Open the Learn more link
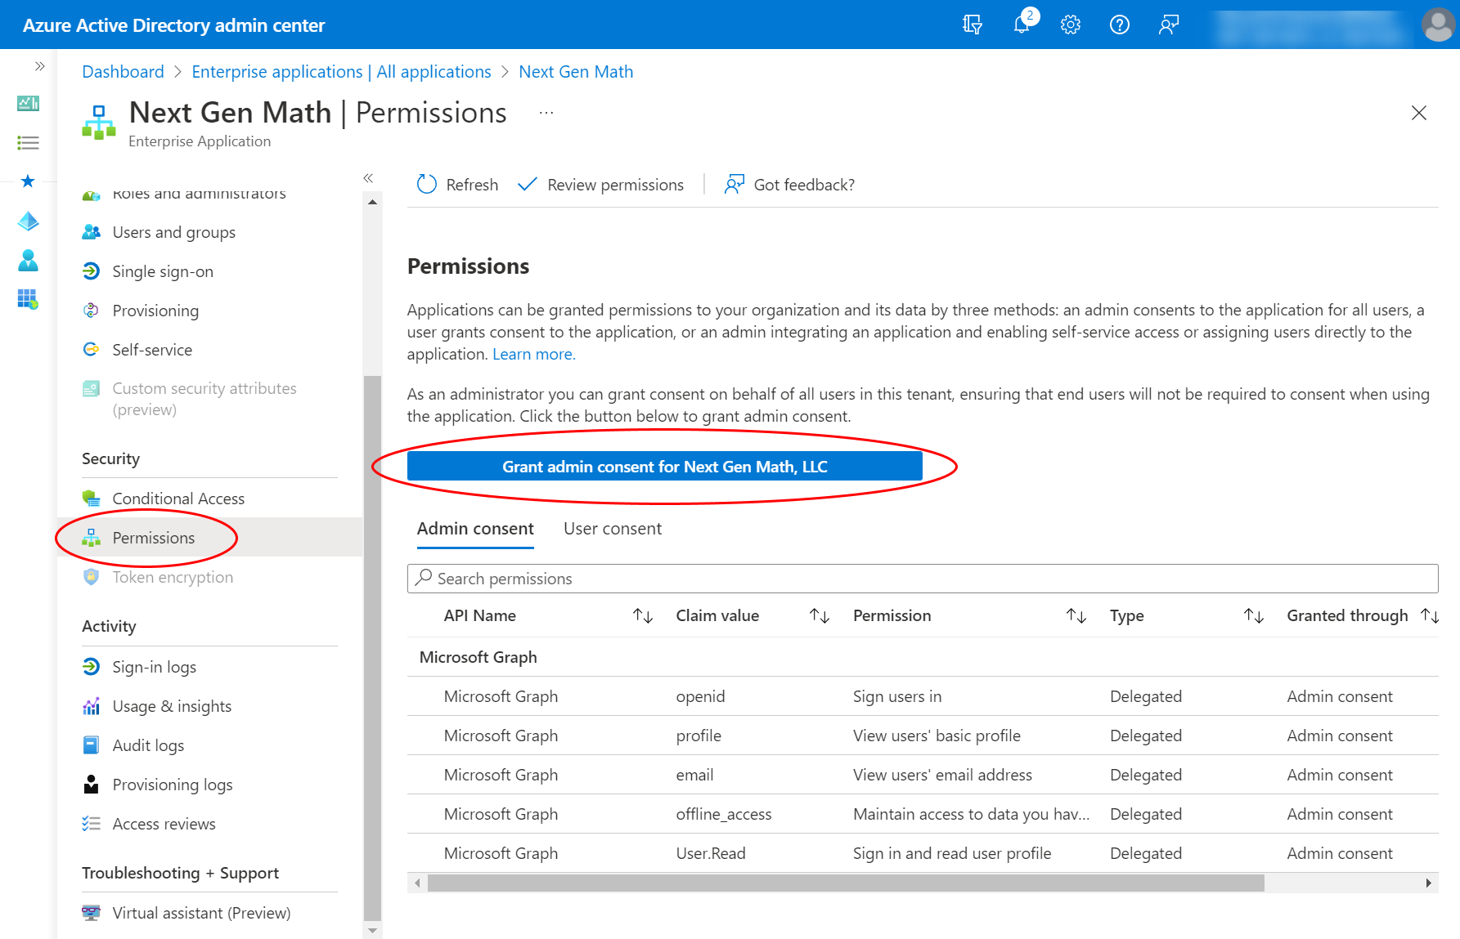This screenshot has height=939, width=1460. coord(533,354)
